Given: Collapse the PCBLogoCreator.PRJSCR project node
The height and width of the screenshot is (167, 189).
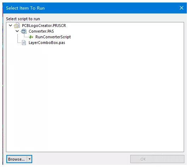Looking at the screenshot, I should (x=11, y=26).
